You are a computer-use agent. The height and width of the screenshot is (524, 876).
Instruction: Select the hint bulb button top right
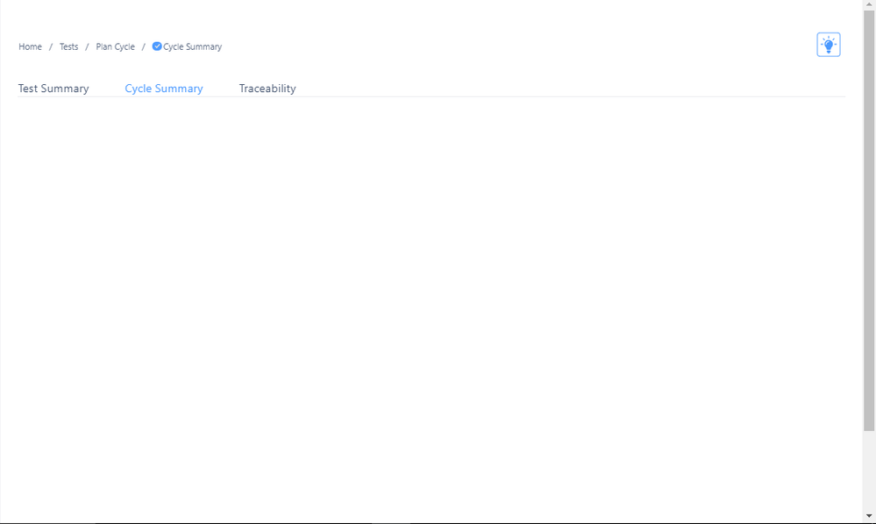pyautogui.click(x=828, y=44)
